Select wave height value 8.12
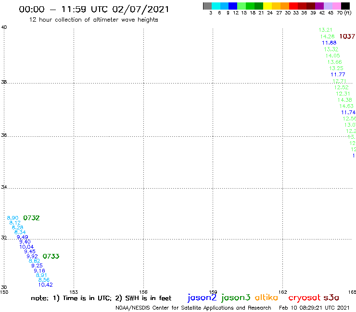 click(x=15, y=223)
